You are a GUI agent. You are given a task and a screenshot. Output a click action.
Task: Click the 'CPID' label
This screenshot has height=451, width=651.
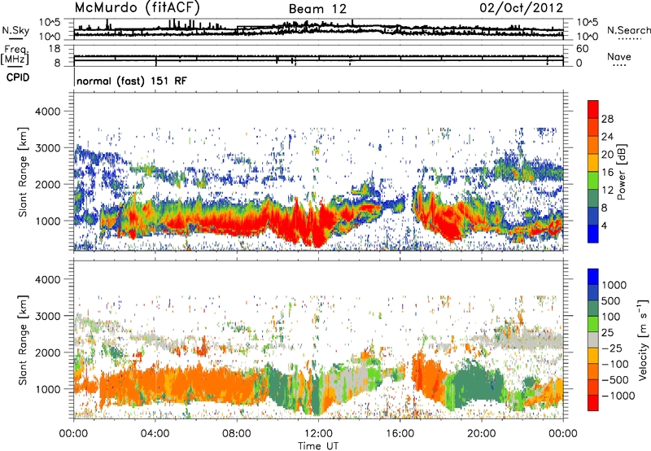click(x=18, y=77)
